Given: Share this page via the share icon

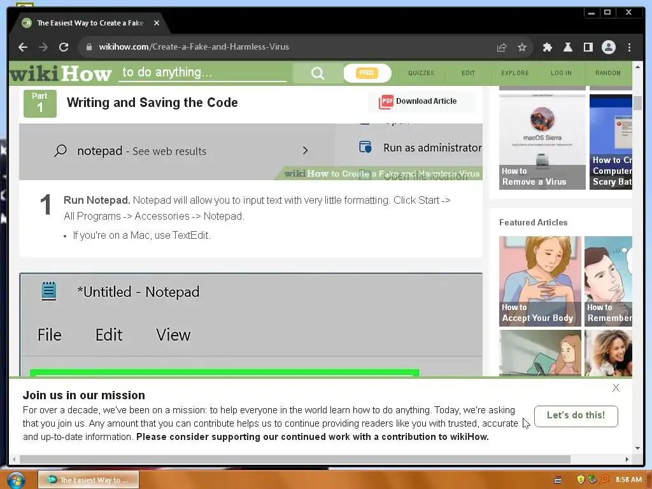Looking at the screenshot, I should click(502, 47).
